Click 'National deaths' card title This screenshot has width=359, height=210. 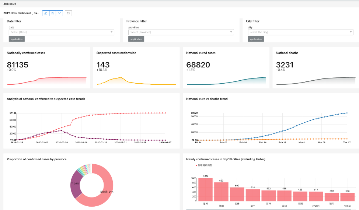click(x=287, y=53)
